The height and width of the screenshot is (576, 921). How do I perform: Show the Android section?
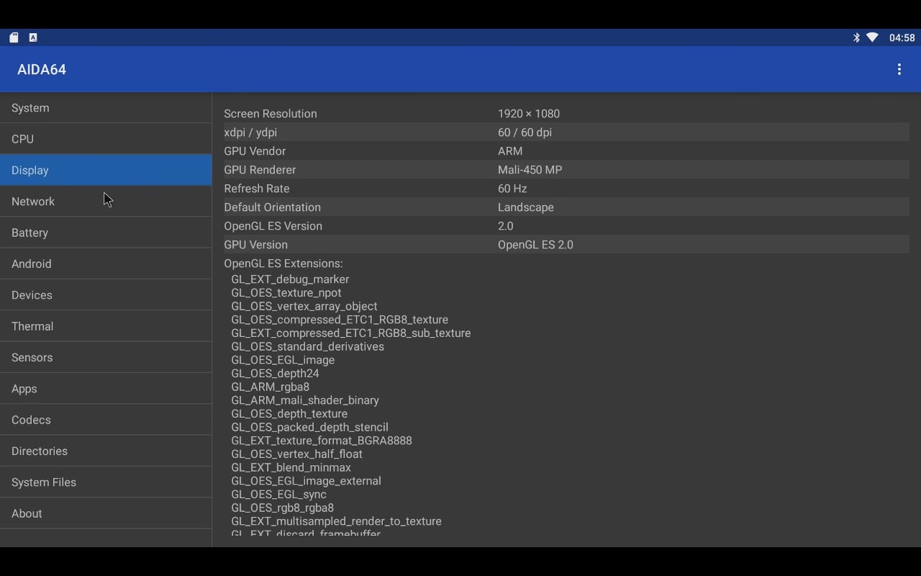coord(106,264)
